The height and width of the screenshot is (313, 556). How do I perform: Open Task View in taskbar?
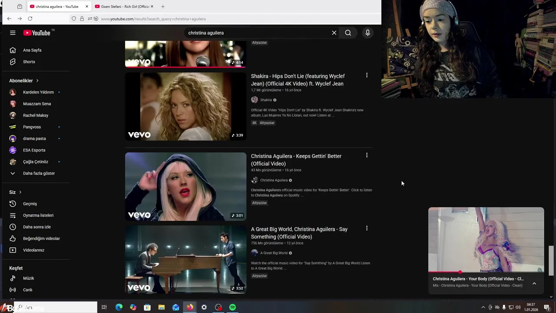(104, 307)
